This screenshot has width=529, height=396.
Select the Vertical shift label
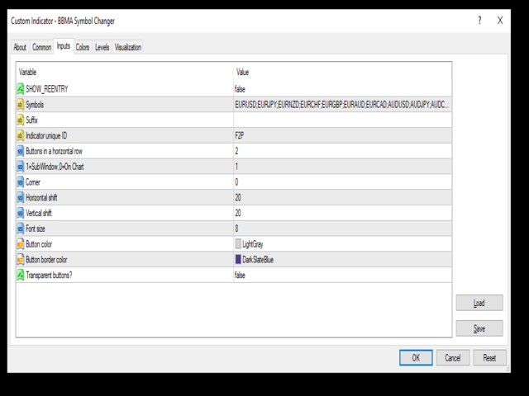tap(39, 213)
